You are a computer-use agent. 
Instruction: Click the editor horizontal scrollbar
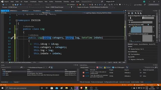(68, 62)
